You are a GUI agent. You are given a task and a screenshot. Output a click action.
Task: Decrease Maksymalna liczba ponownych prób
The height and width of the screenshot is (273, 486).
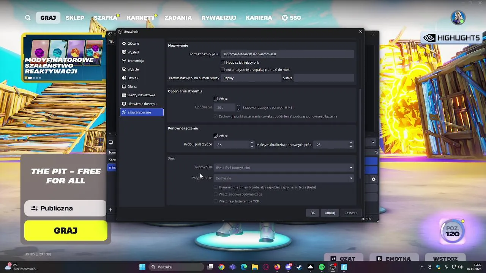pos(351,146)
